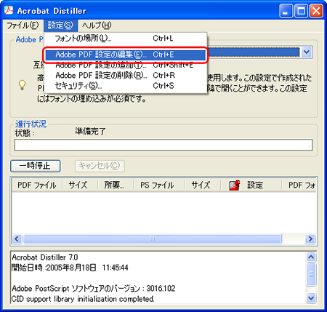327x312 pixels.
Task: Click the vertical scrollbar thumb in log area
Action: click(x=311, y=274)
